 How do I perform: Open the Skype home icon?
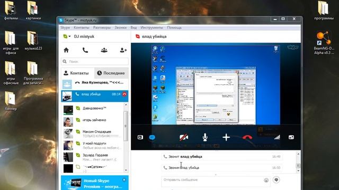click(x=66, y=50)
